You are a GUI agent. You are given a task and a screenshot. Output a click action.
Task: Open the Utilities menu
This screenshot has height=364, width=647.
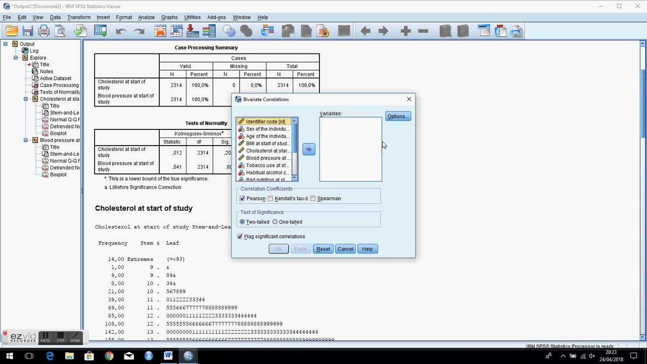coord(193,17)
